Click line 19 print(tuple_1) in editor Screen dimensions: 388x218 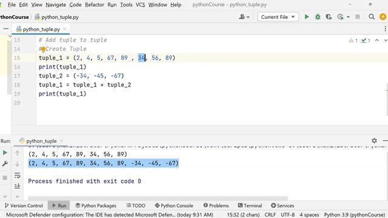click(x=62, y=94)
